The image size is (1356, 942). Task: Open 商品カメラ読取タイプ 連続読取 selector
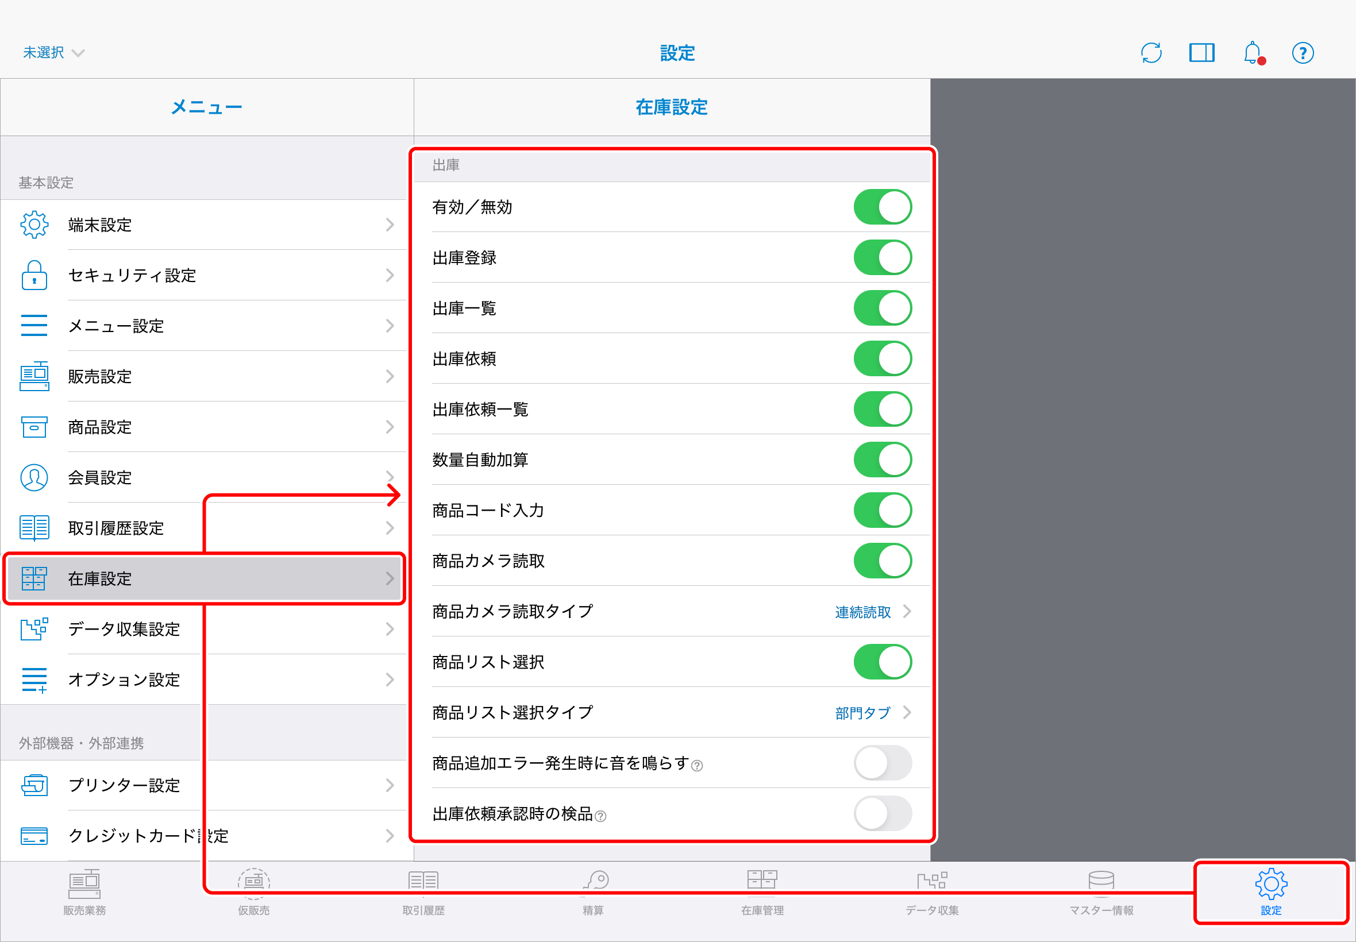tap(873, 612)
